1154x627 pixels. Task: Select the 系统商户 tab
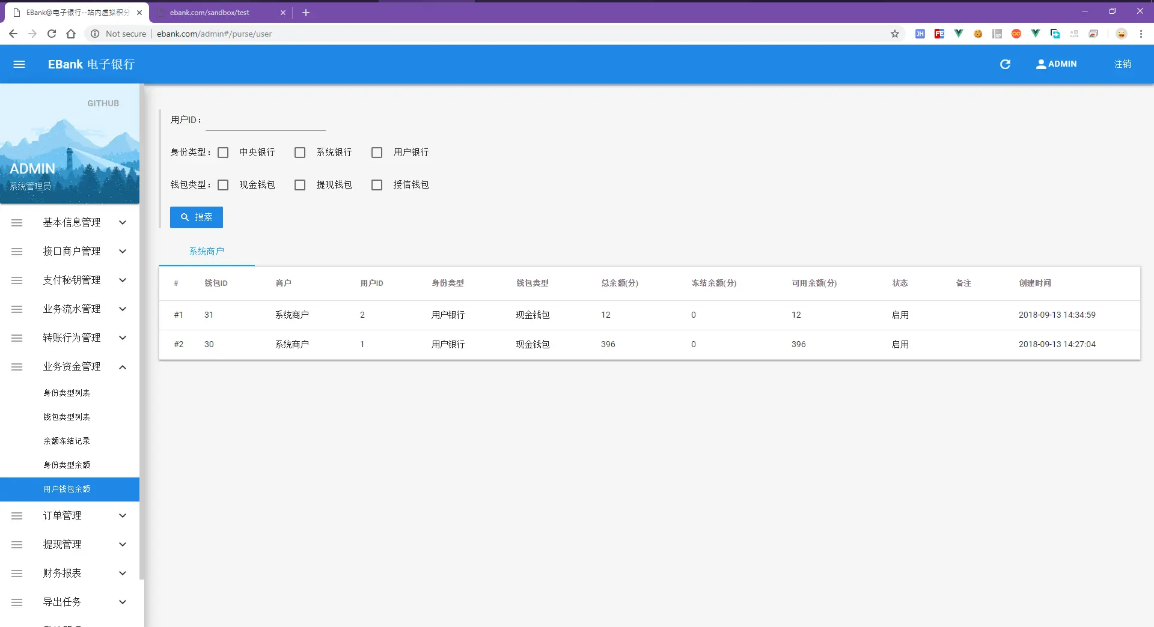[207, 252]
